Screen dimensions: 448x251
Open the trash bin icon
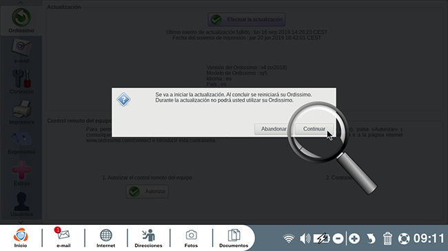coord(387,239)
